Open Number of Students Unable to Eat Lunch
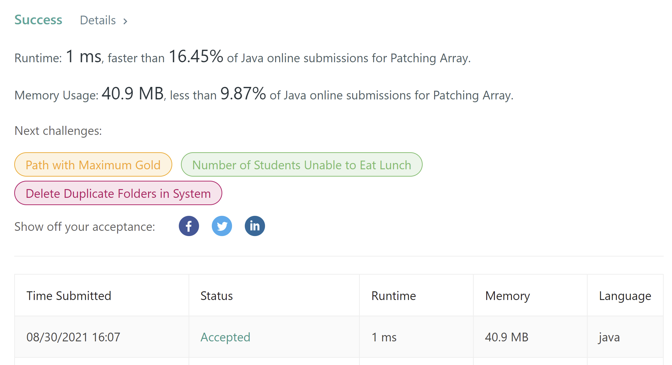Screen dimensions: 672x365 click(x=302, y=164)
